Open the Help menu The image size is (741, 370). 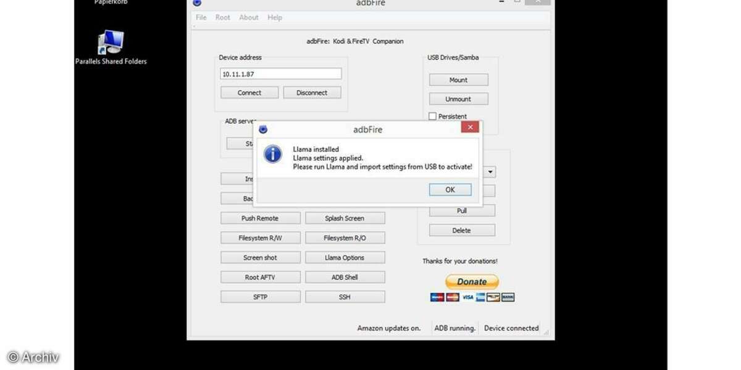coord(275,17)
